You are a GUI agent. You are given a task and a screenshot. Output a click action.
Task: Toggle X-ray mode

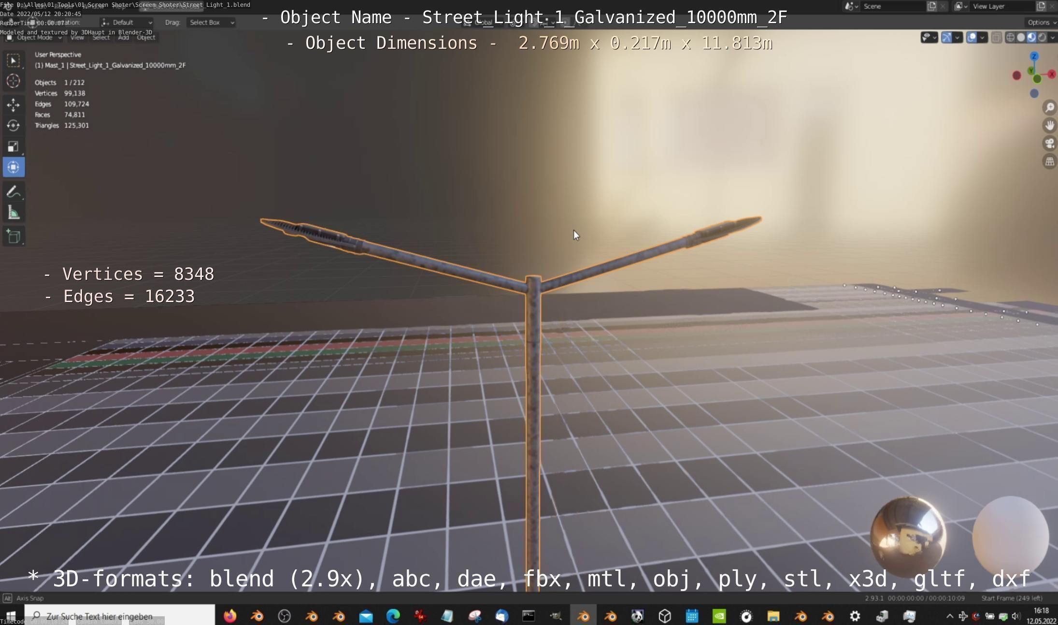click(996, 38)
